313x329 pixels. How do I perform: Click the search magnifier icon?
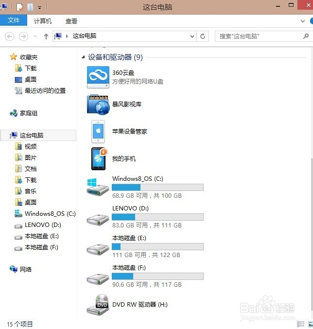(306, 36)
